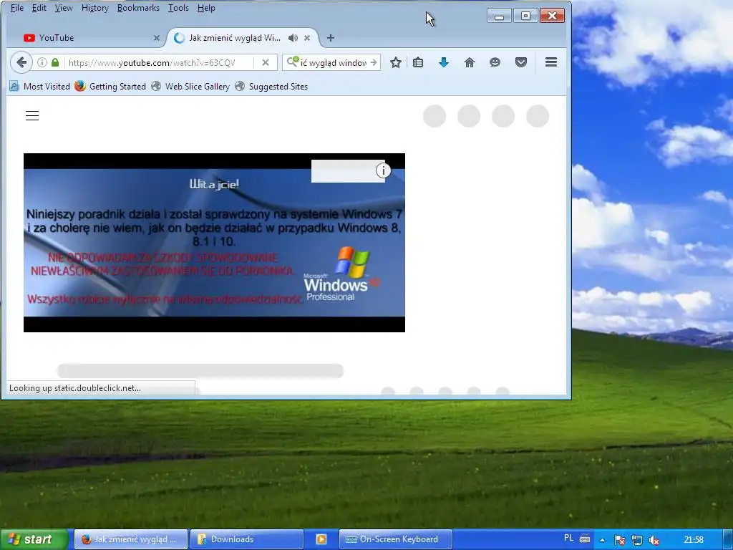Open the Getting Started bookmark
This screenshot has height=550, width=733.
point(110,87)
